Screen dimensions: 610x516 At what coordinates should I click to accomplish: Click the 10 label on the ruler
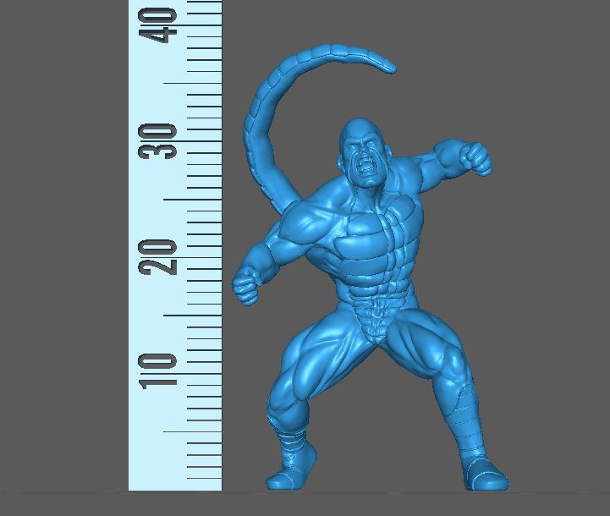pos(160,371)
